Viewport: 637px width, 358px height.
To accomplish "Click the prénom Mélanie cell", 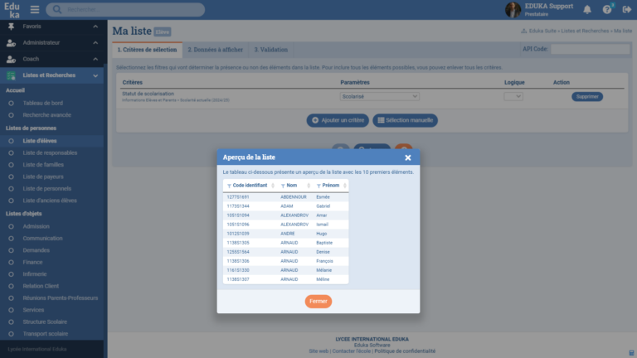I will (x=323, y=270).
